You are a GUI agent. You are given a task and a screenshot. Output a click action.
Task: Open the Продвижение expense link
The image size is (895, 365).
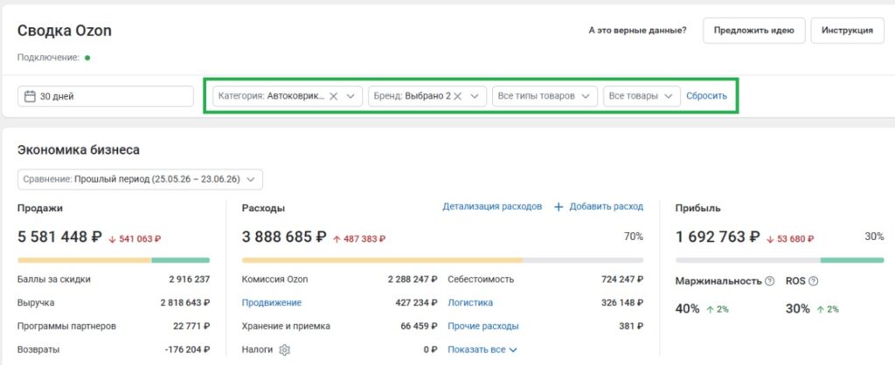(272, 303)
